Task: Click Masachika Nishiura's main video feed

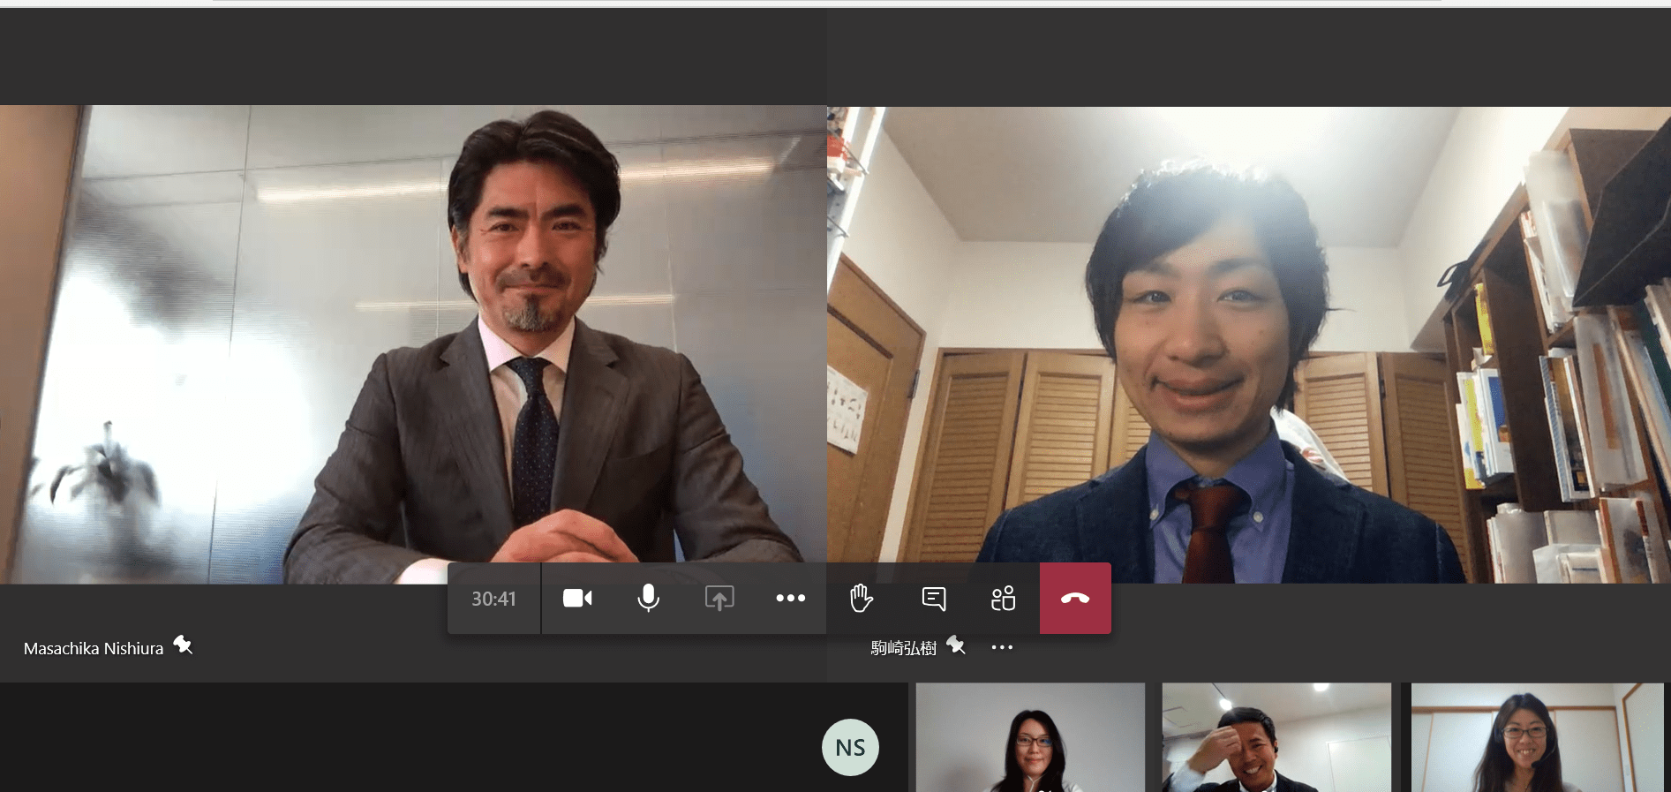Action: pos(413,344)
